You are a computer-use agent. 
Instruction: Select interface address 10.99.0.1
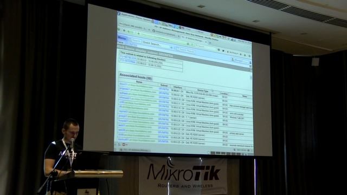[175, 91]
